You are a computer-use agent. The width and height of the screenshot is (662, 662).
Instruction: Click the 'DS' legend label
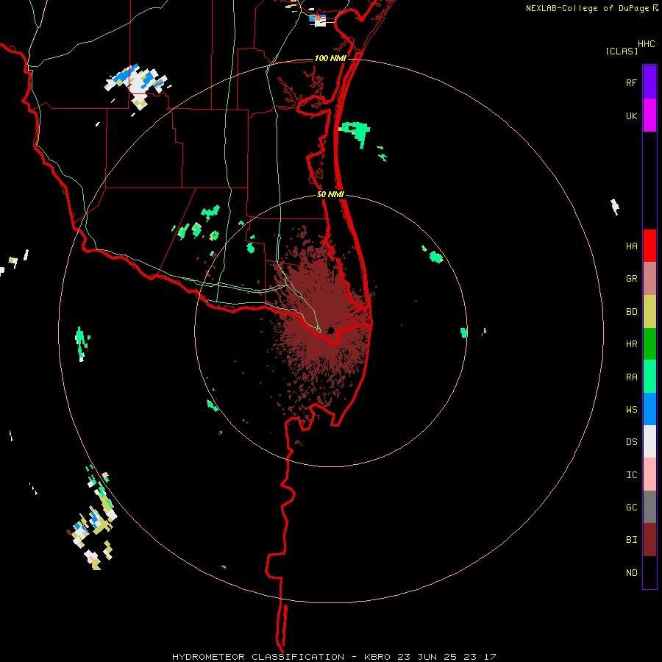631,441
